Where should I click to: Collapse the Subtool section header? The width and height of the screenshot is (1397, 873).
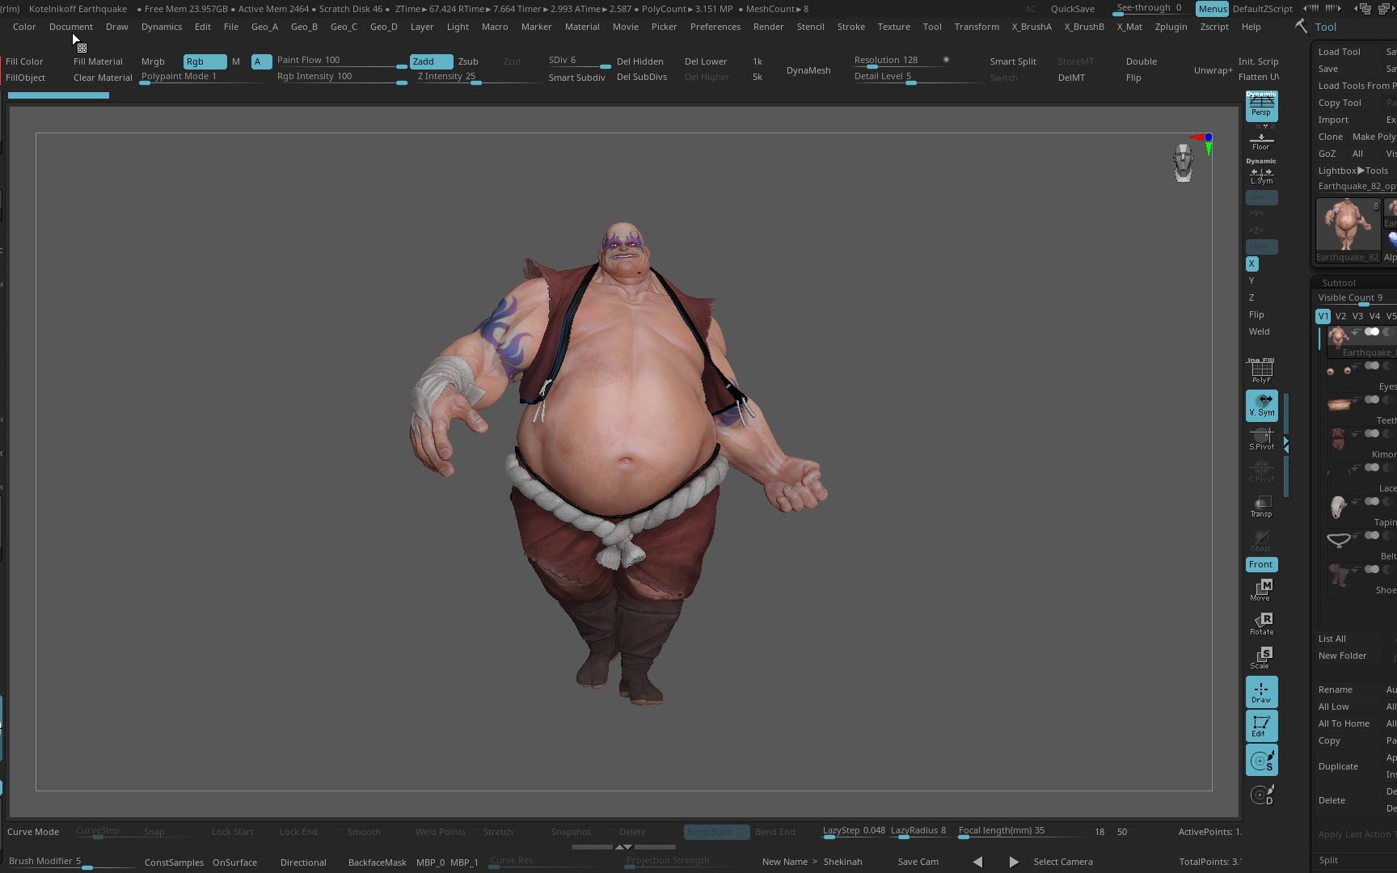click(x=1339, y=283)
